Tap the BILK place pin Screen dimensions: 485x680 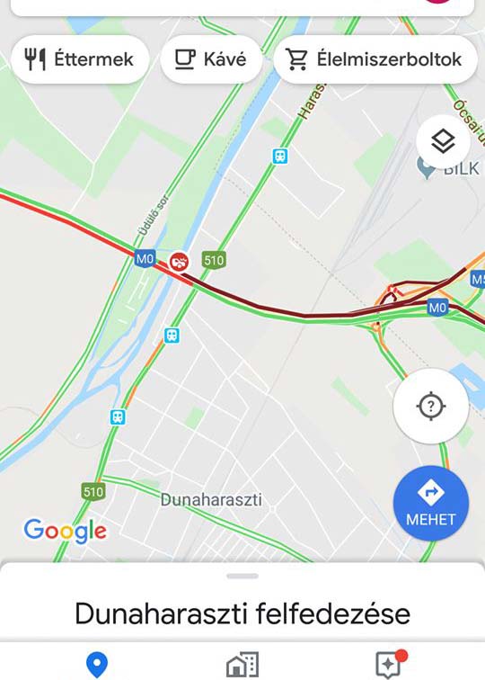(x=427, y=167)
